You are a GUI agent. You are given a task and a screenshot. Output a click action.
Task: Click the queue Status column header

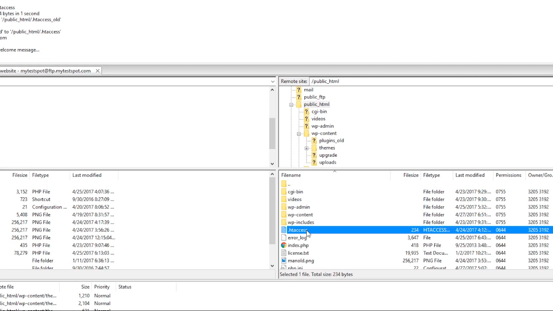click(146, 287)
